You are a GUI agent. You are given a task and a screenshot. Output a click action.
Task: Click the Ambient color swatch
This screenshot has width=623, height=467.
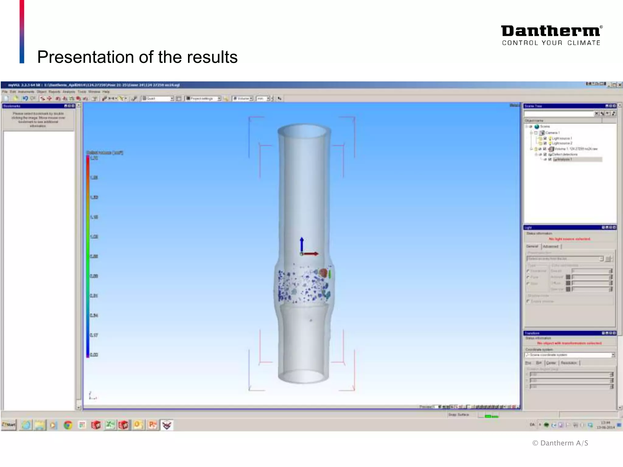(568, 277)
